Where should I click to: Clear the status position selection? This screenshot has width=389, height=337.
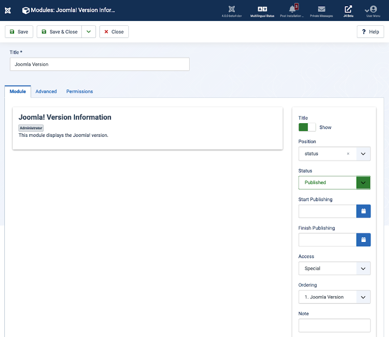pyautogui.click(x=348, y=153)
